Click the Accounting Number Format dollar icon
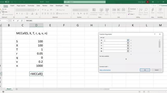This screenshot has height=93, width=167. (74, 14)
